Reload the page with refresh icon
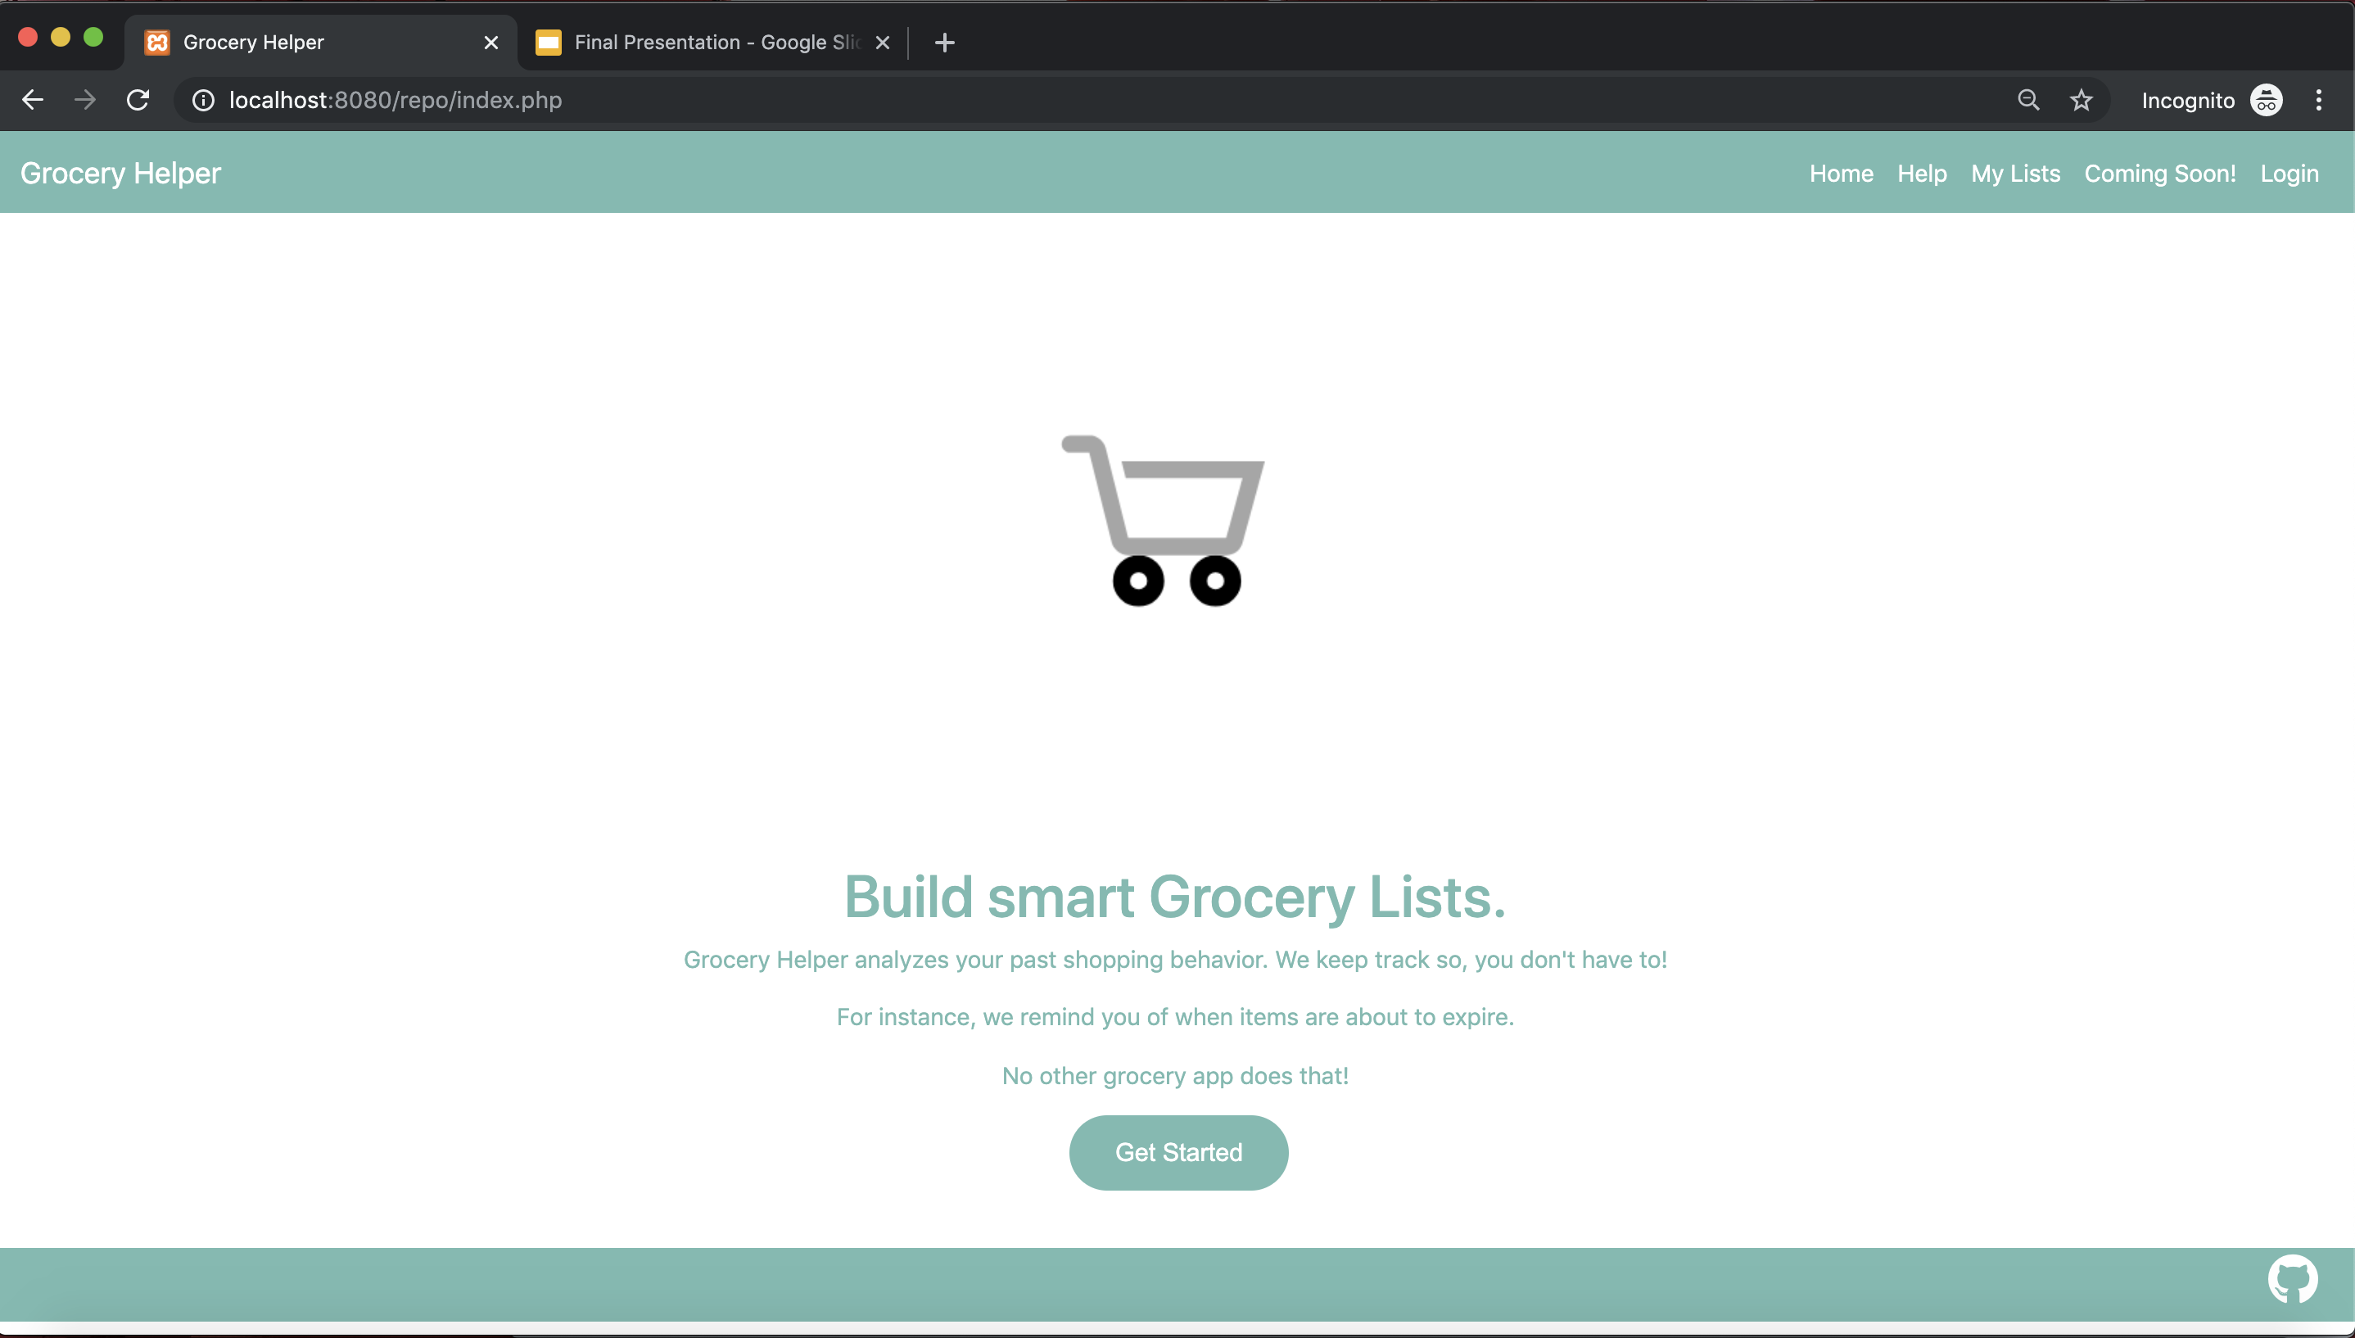Viewport: 2355px width, 1338px height. click(x=138, y=100)
